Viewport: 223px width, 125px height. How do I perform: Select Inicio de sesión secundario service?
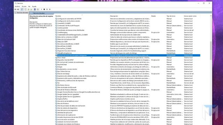[128, 119]
